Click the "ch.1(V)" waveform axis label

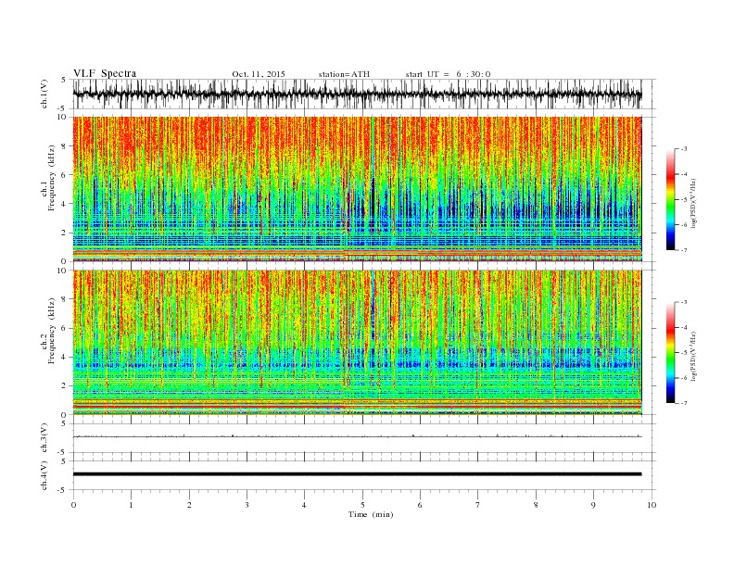point(44,94)
